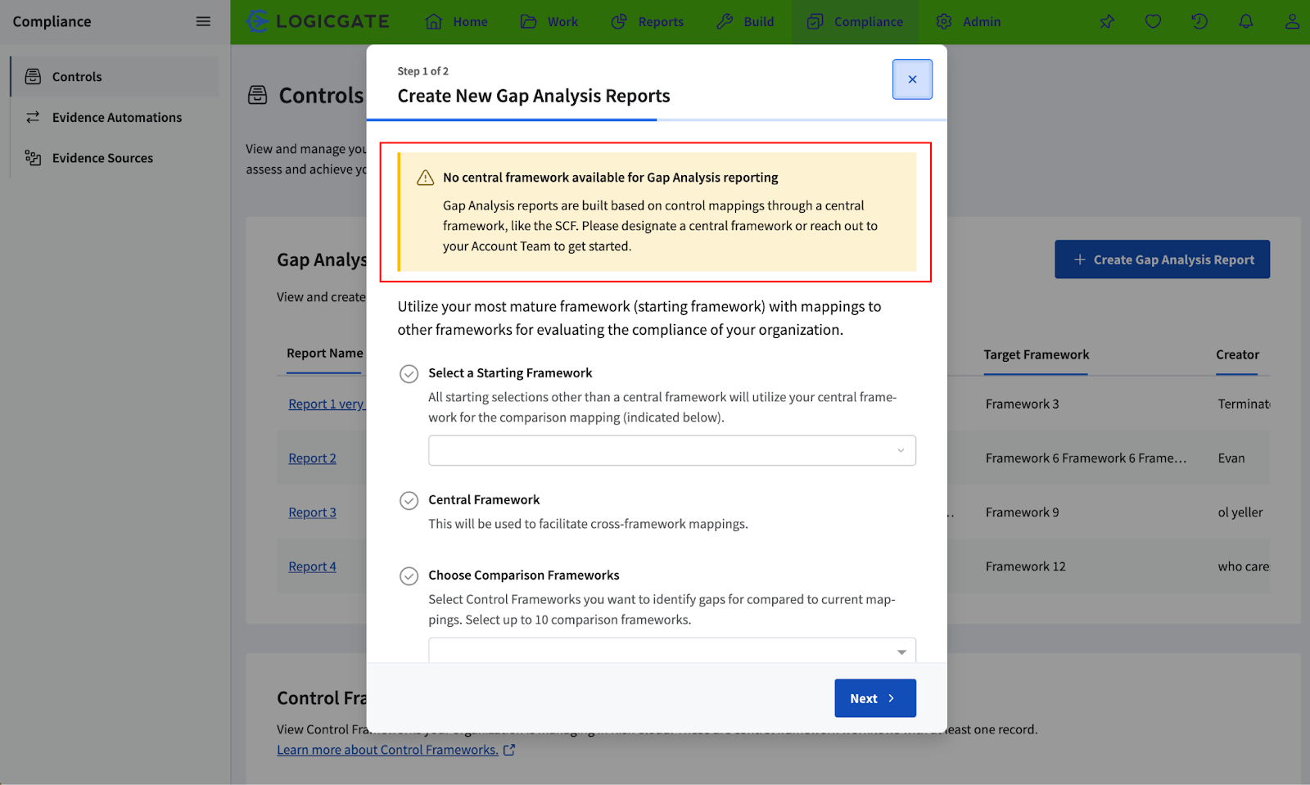Screen dimensions: 1310x785
Task: Open notifications bell icon
Action: click(1245, 22)
